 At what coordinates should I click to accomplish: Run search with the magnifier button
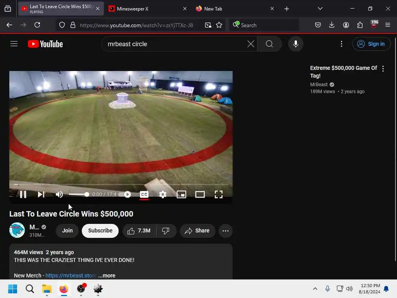269,44
